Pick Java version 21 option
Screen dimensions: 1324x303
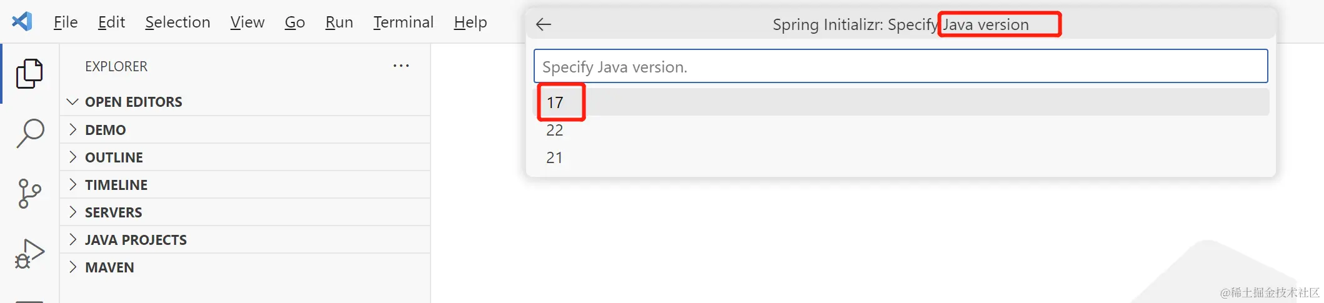555,157
